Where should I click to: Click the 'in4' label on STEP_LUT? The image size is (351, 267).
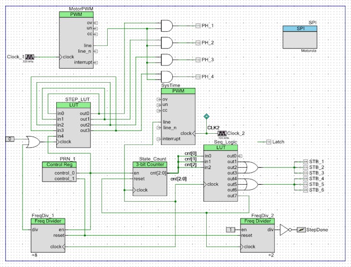tap(61, 136)
